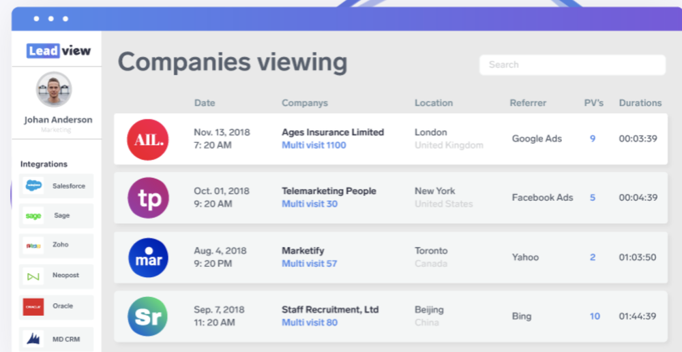This screenshot has height=352, width=682.
Task: Click the Google Ads referrer
Action: [537, 138]
